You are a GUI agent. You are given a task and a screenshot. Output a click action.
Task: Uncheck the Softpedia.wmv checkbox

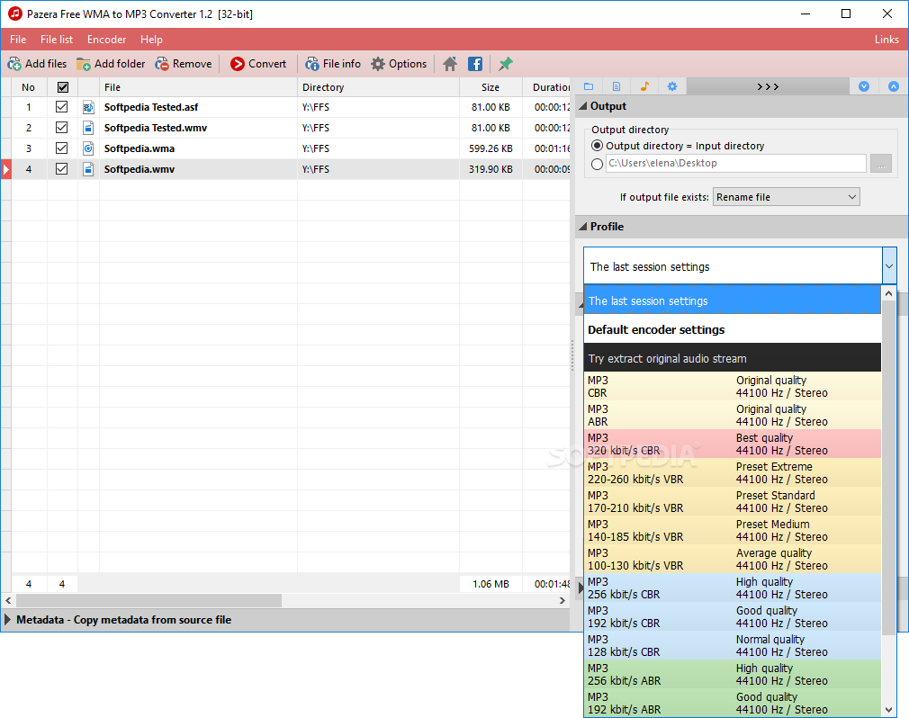(x=61, y=168)
